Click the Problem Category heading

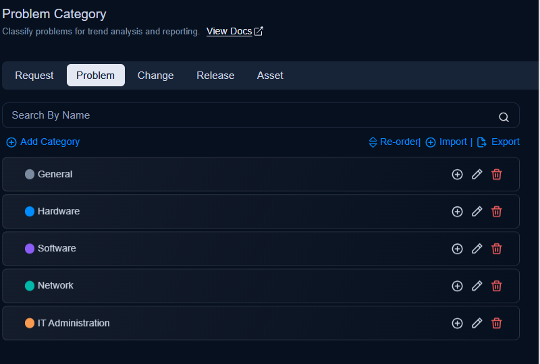pyautogui.click(x=54, y=14)
